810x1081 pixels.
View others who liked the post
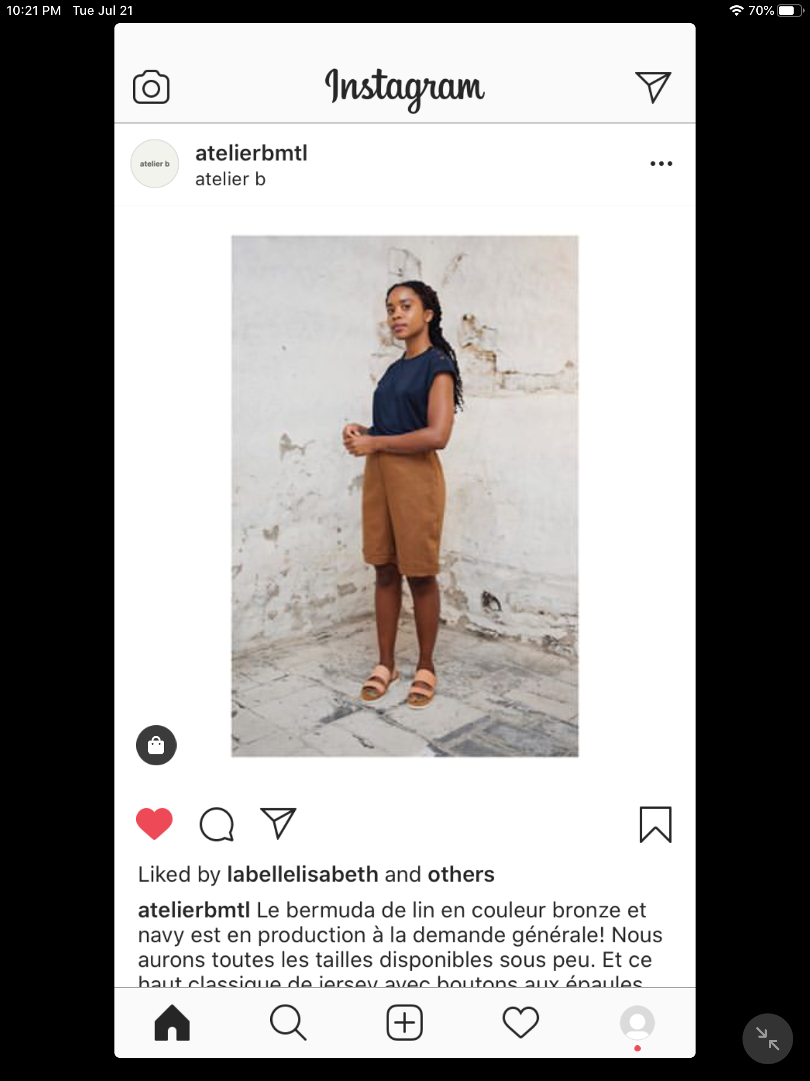(x=461, y=875)
